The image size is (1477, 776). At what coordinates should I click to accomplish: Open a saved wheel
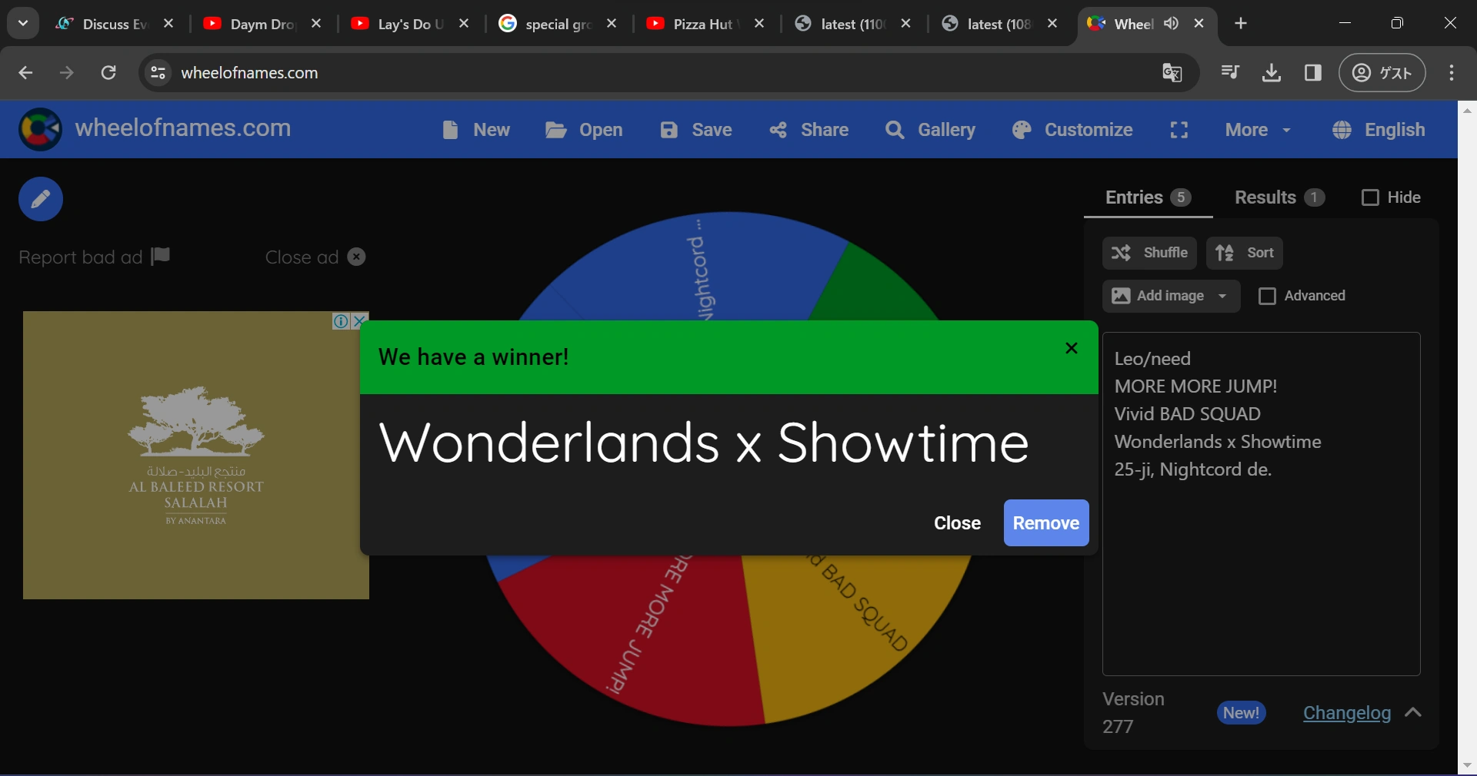pos(583,130)
